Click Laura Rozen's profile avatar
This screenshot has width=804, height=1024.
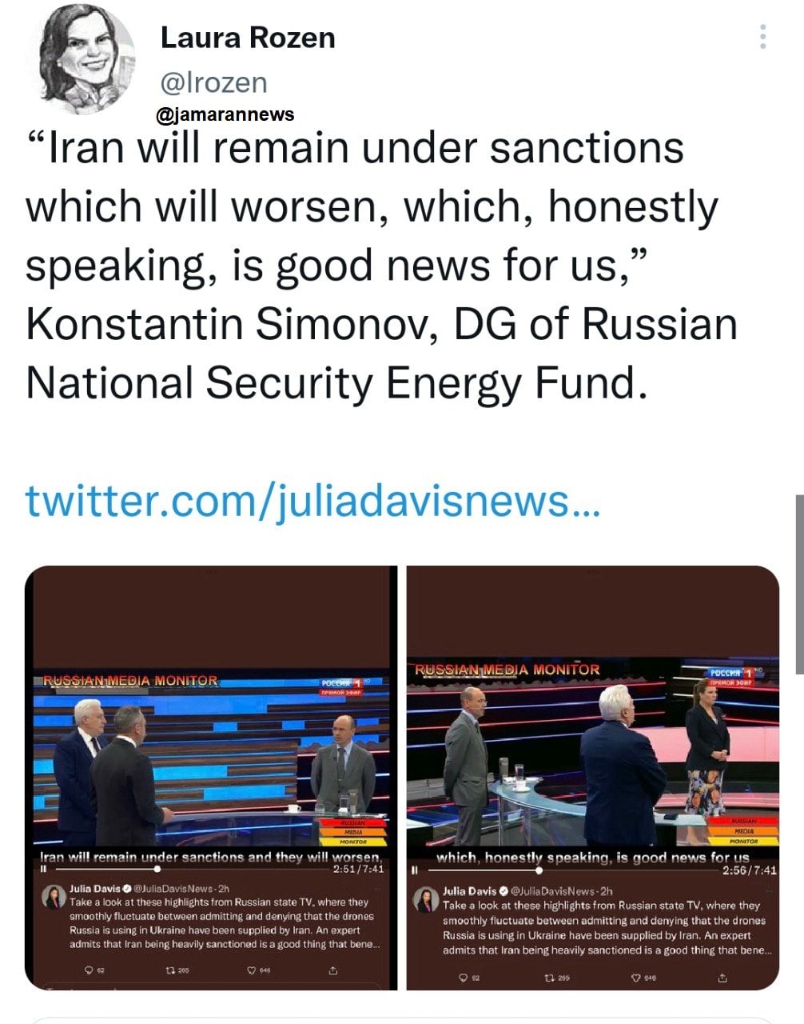(x=89, y=60)
